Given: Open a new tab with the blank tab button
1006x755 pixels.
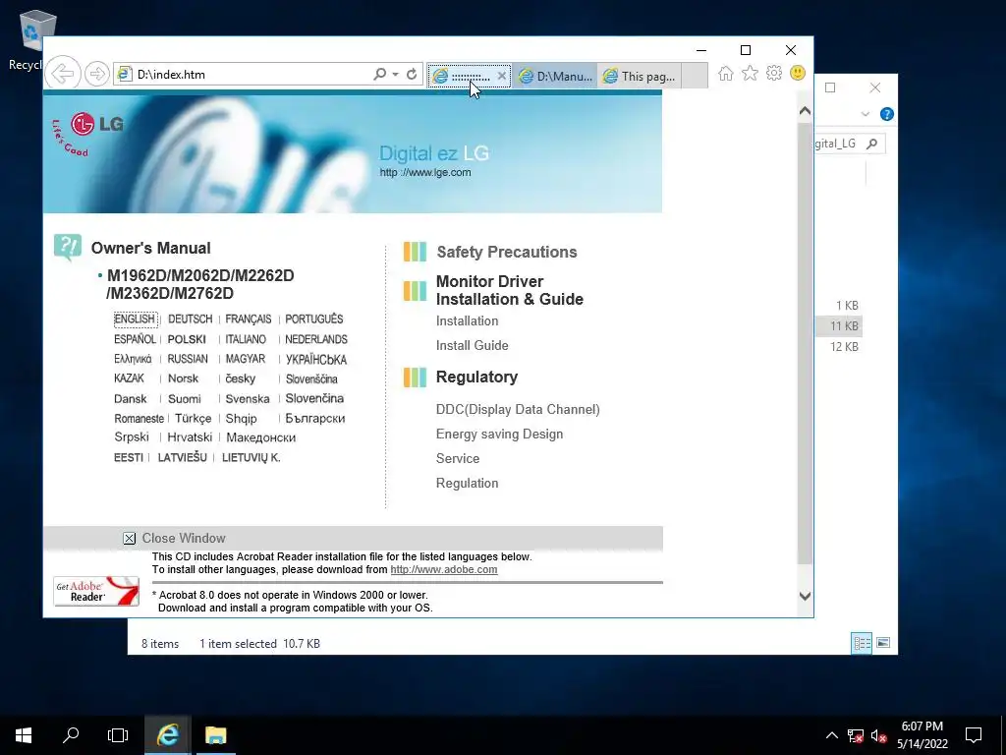Looking at the screenshot, I should click(x=695, y=76).
